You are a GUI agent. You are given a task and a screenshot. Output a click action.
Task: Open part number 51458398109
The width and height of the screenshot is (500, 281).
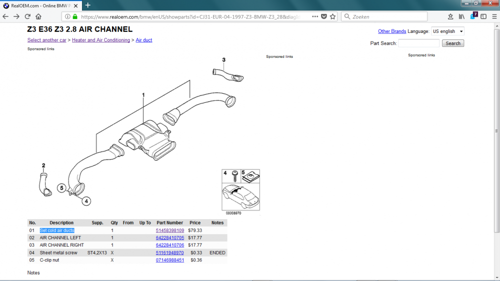[170, 231]
